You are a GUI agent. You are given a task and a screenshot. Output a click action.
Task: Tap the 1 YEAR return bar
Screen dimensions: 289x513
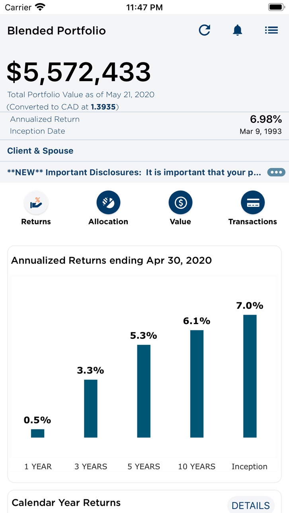[38, 433]
